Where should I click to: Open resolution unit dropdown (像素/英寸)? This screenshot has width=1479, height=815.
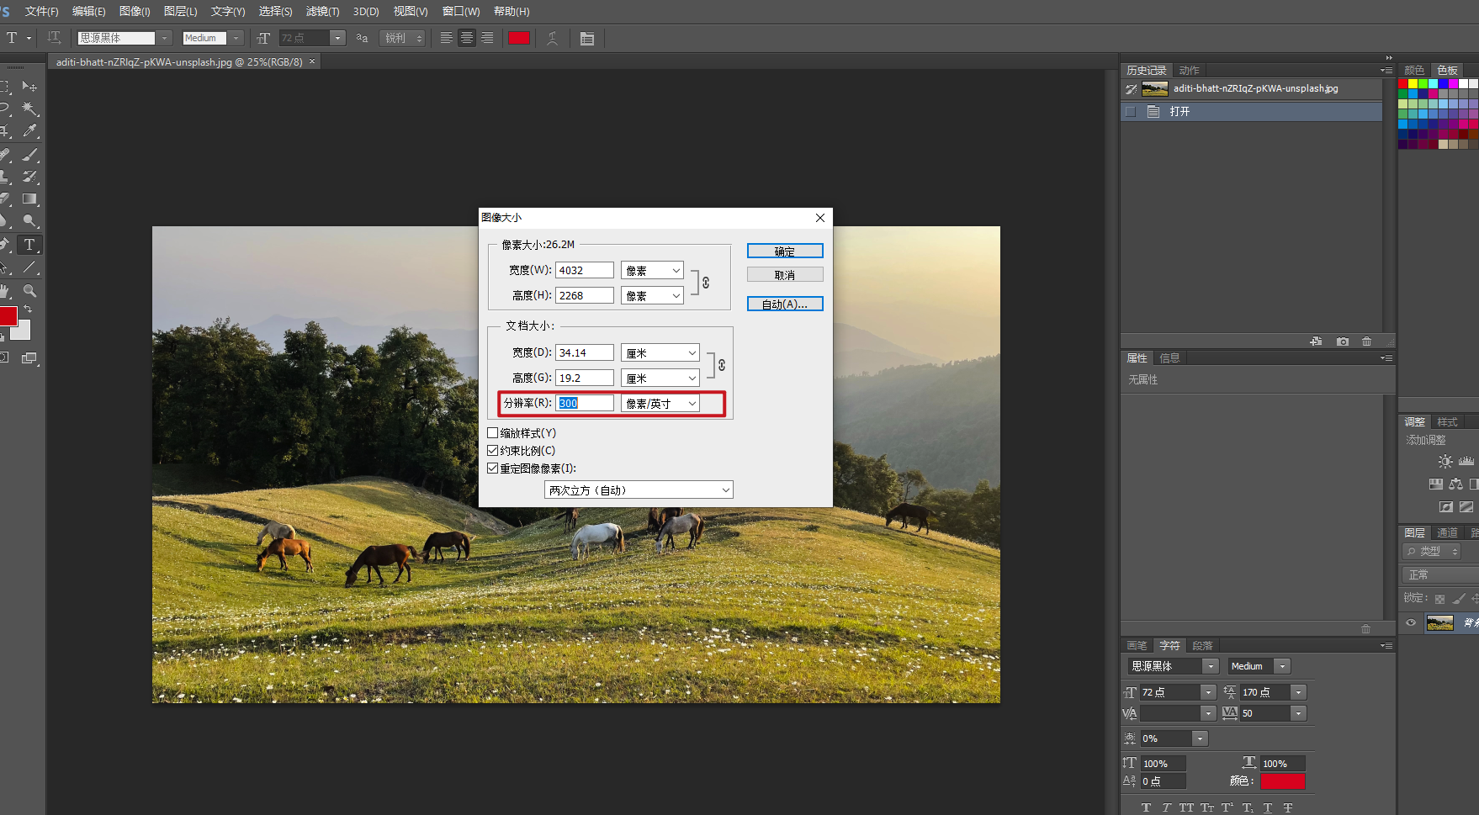pos(660,404)
